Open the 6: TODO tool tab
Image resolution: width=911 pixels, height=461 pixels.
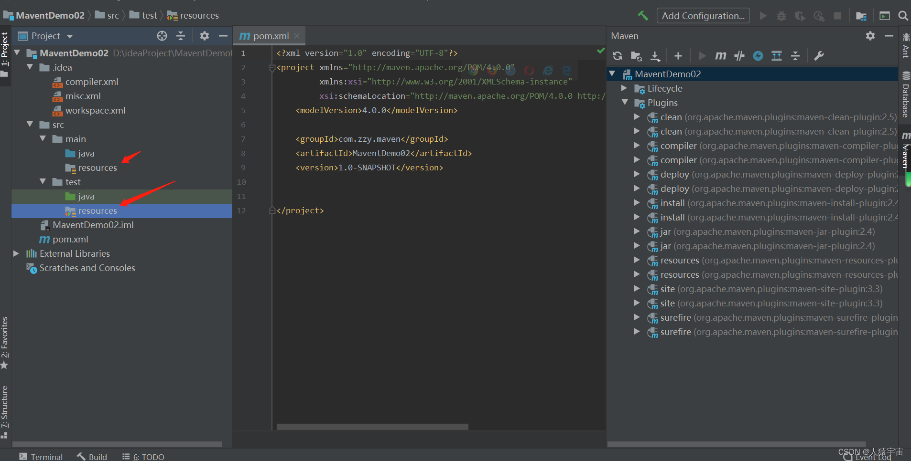(x=143, y=457)
